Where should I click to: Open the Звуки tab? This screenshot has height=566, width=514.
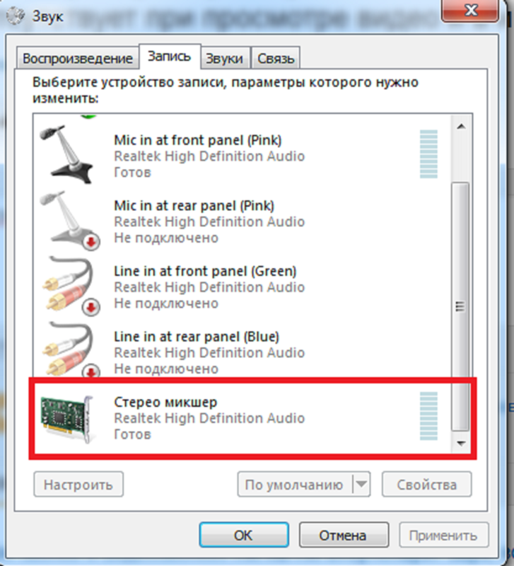tap(224, 58)
